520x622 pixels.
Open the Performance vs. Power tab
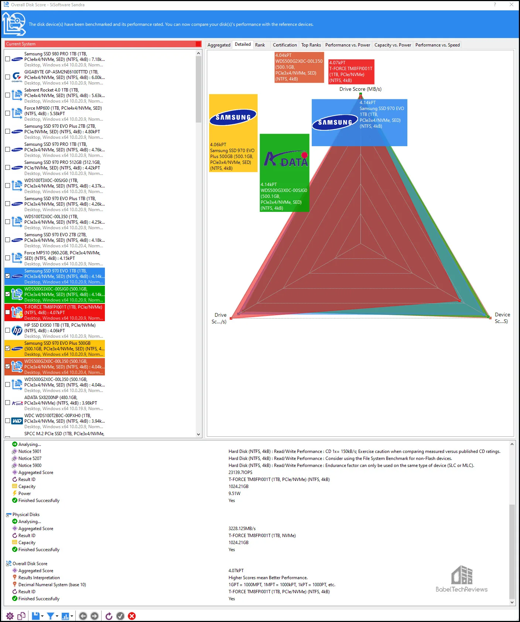click(x=348, y=45)
